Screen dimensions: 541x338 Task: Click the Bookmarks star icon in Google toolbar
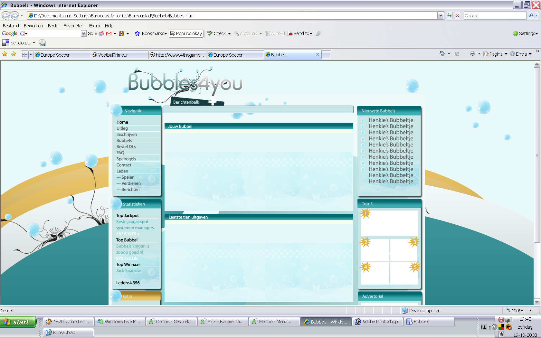(138, 33)
